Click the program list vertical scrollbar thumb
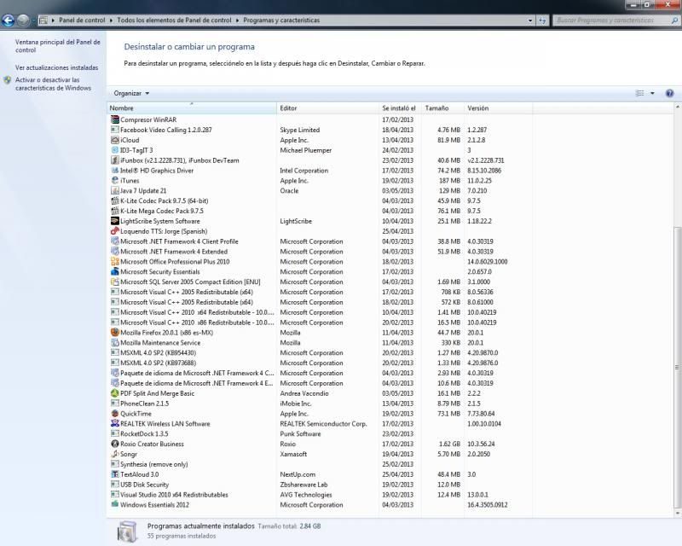Image resolution: width=682 pixels, height=546 pixels. click(677, 367)
